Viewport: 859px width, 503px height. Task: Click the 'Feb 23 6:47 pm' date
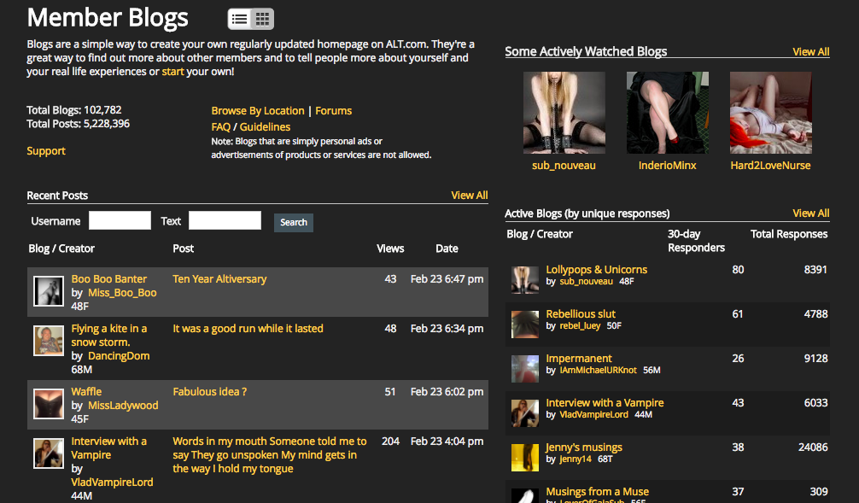point(447,279)
